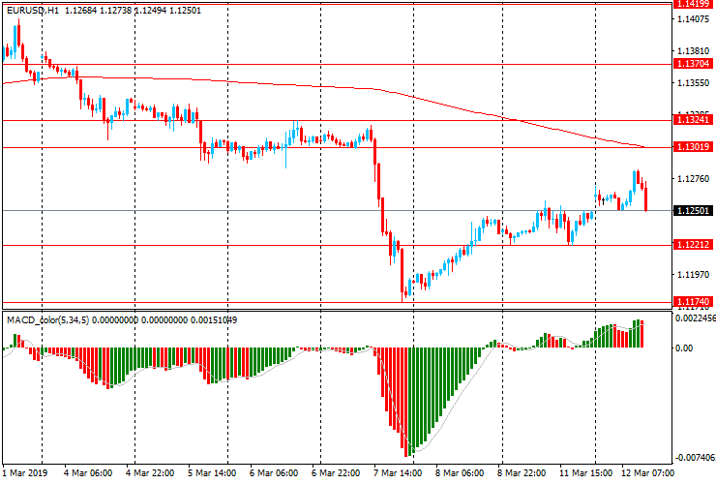The image size is (716, 484).
Task: Click the 8 Mar 22:00 time axis label
Action: (523, 474)
